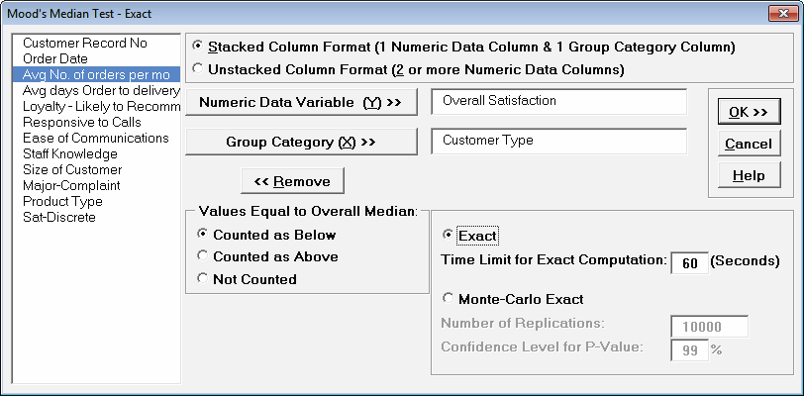Click the Time Limit seconds field
This screenshot has width=804, height=396.
(689, 262)
